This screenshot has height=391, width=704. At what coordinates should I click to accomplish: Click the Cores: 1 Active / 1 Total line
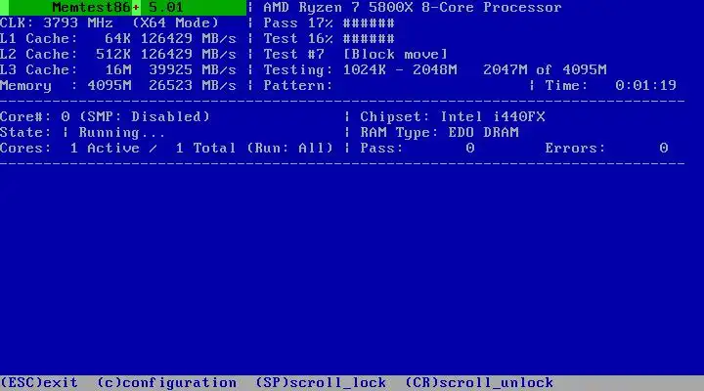pyautogui.click(x=166, y=149)
